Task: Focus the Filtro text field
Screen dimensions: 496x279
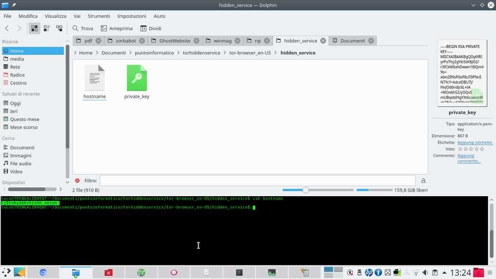Action: click(x=258, y=180)
